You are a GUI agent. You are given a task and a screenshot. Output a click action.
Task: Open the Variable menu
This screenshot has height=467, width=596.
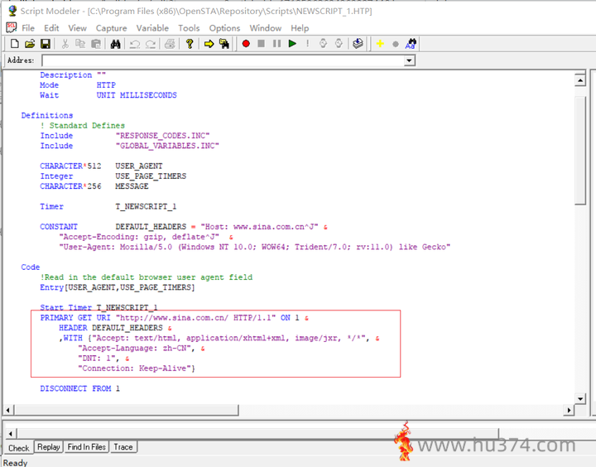(x=152, y=28)
